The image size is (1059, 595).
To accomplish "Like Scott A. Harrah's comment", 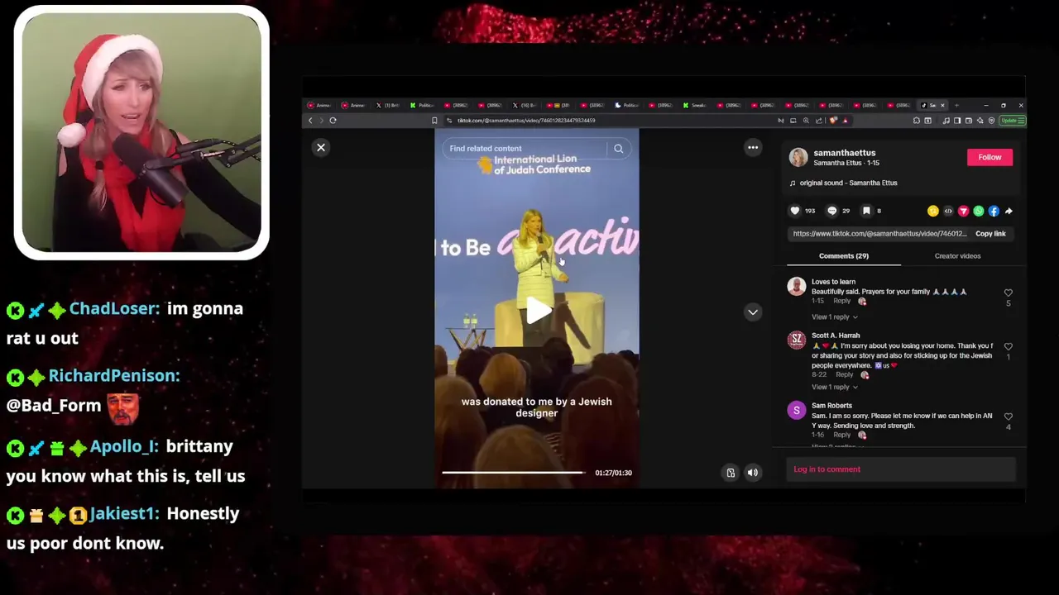I will 1008,347.
